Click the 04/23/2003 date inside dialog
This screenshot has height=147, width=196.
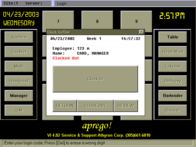pos(62,39)
